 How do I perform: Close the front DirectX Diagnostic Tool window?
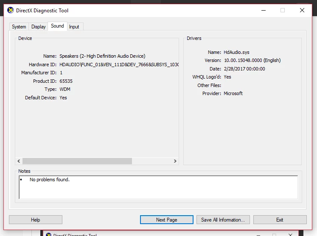(x=302, y=10)
